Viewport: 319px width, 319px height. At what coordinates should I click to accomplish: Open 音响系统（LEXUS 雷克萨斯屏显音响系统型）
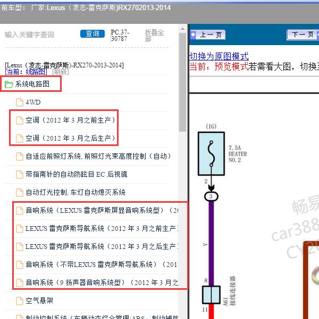tap(102, 210)
